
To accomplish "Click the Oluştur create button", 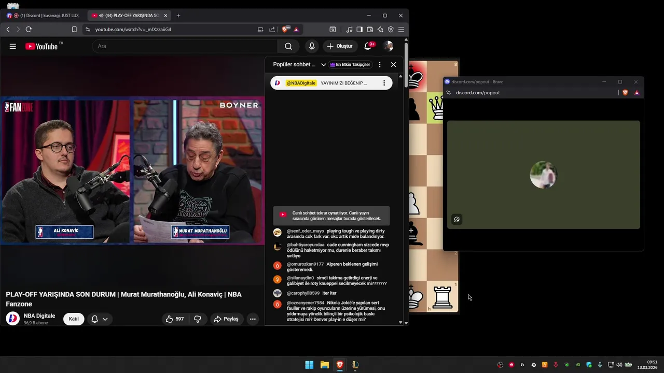I will click(x=340, y=46).
